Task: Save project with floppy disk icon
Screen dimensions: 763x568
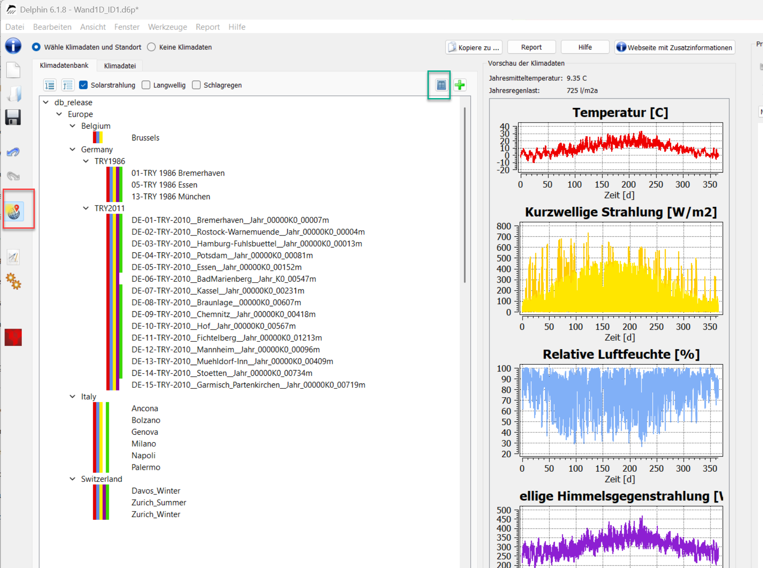Action: 13,117
